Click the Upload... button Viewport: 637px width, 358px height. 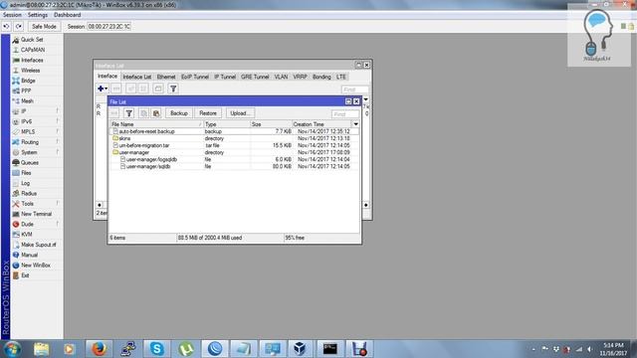[240, 113]
